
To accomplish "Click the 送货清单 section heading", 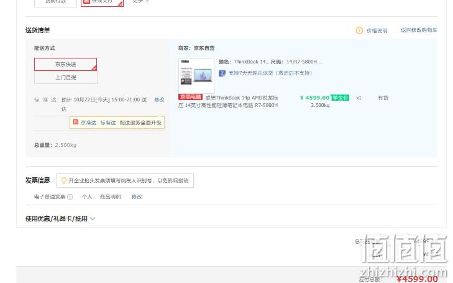I will point(37,30).
